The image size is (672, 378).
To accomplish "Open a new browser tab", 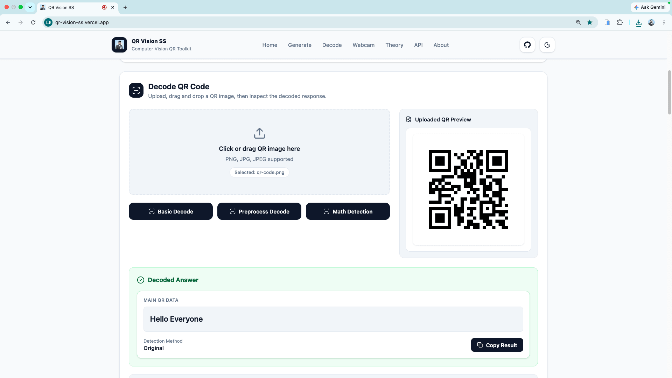I will [x=125, y=7].
